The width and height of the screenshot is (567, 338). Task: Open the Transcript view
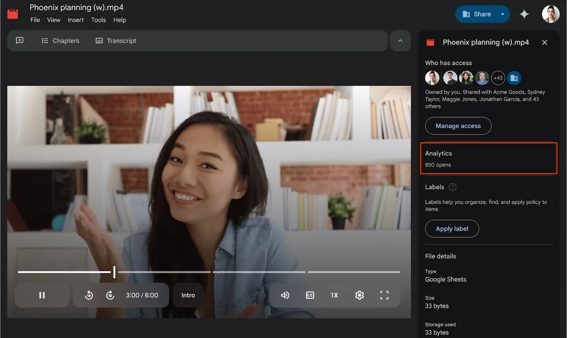[116, 40]
